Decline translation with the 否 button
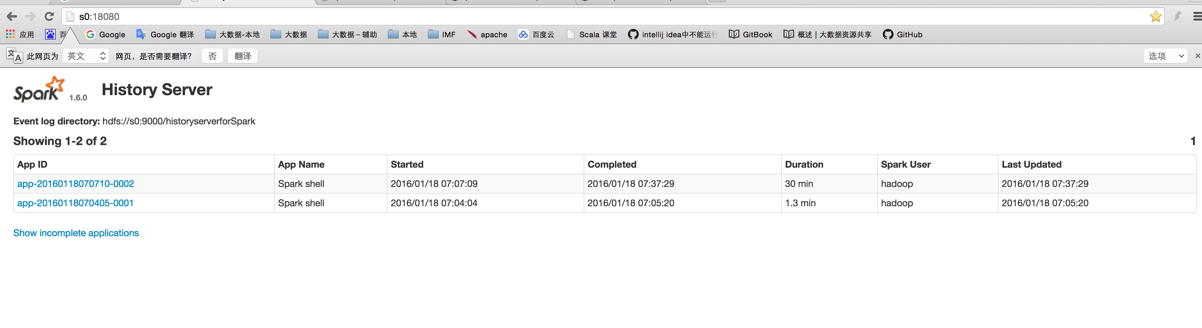 coord(212,56)
